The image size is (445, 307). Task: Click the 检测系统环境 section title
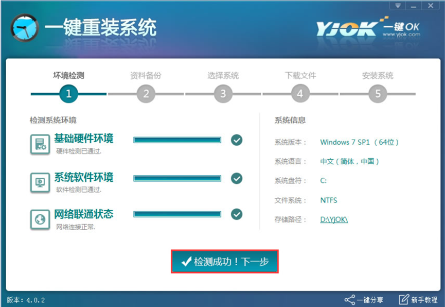pos(53,120)
